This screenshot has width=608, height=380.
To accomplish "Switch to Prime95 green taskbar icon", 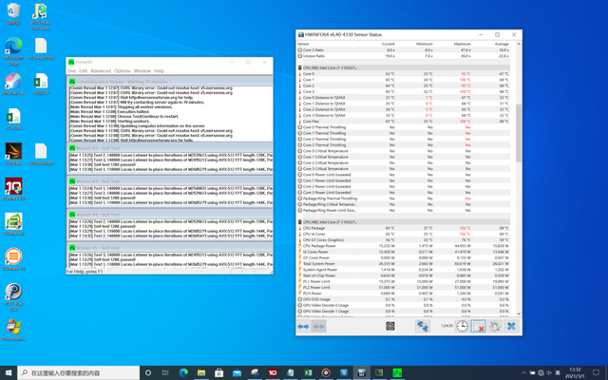I will [397, 372].
